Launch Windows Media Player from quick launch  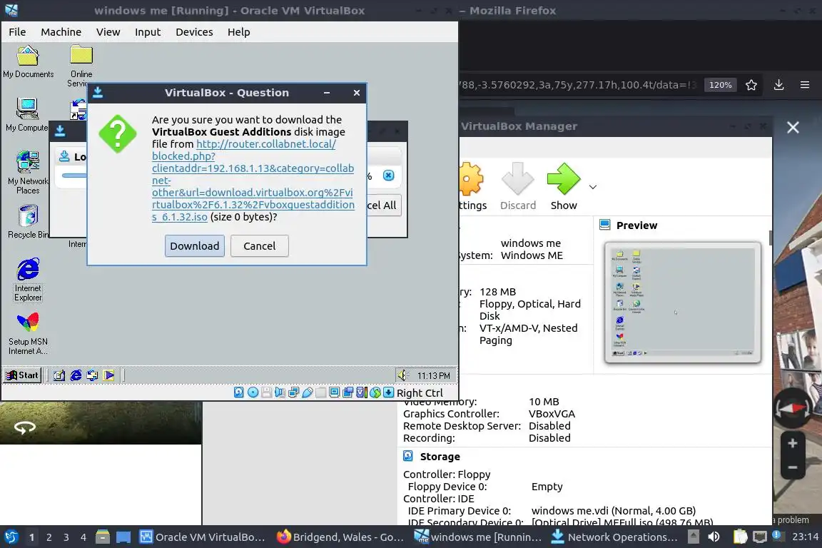pyautogui.click(x=109, y=375)
